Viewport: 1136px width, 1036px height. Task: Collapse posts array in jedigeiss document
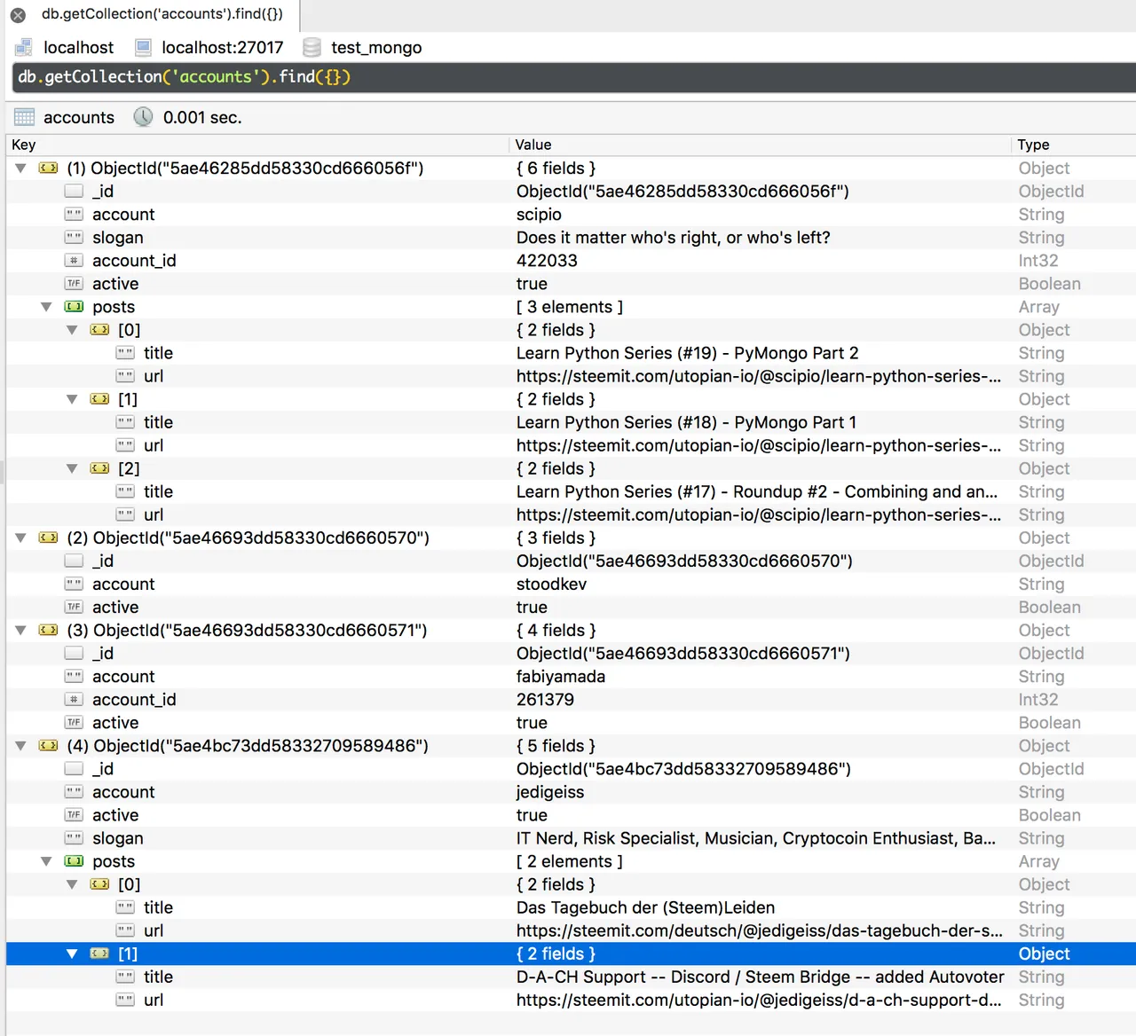(x=46, y=861)
